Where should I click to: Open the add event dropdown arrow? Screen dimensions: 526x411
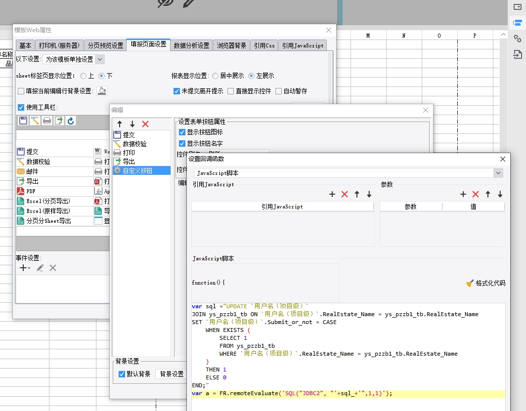click(29, 268)
